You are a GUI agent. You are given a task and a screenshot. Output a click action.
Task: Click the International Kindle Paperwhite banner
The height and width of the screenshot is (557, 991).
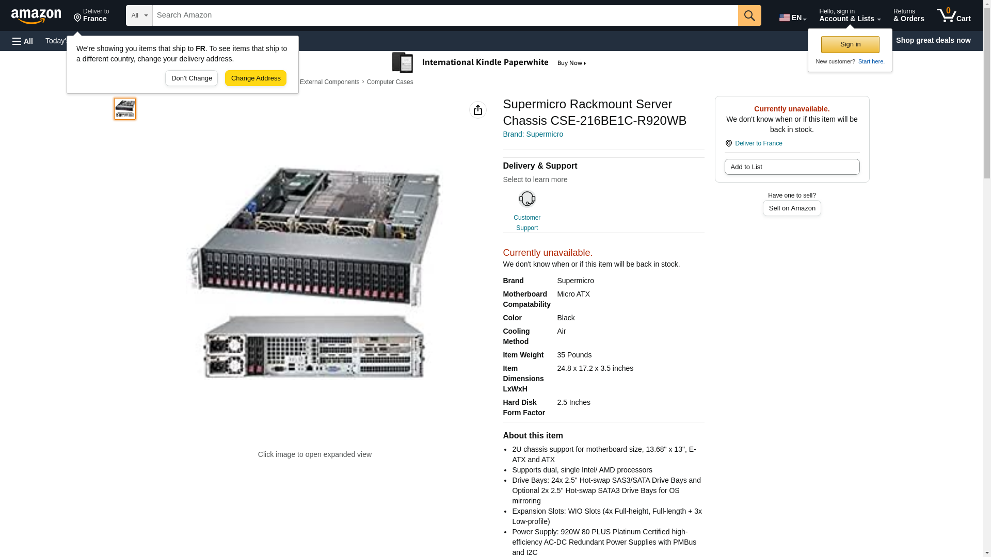(x=489, y=63)
